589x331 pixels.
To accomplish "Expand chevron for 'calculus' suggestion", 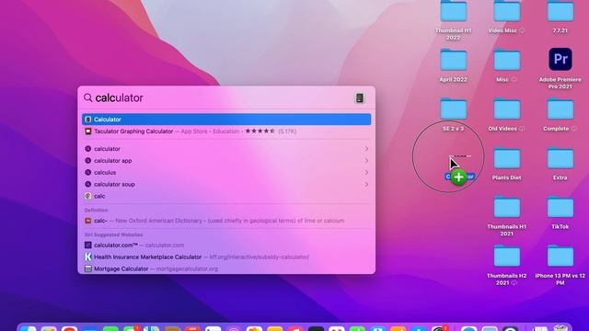I will [366, 173].
